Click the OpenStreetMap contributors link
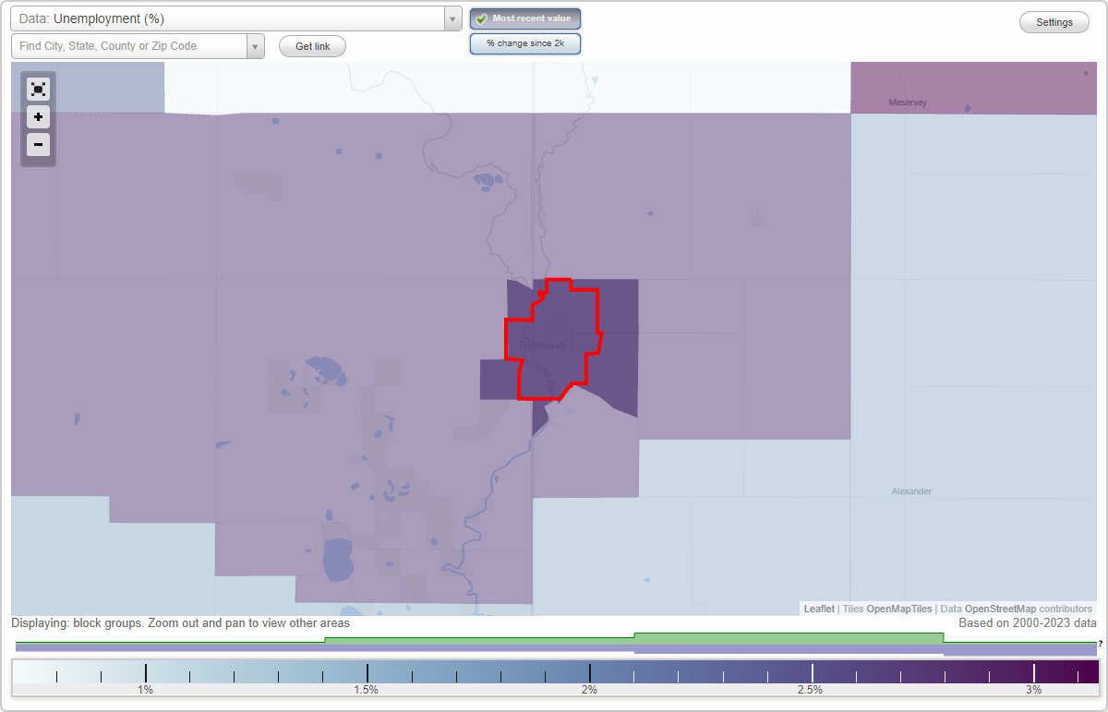The image size is (1108, 712). (x=1000, y=609)
